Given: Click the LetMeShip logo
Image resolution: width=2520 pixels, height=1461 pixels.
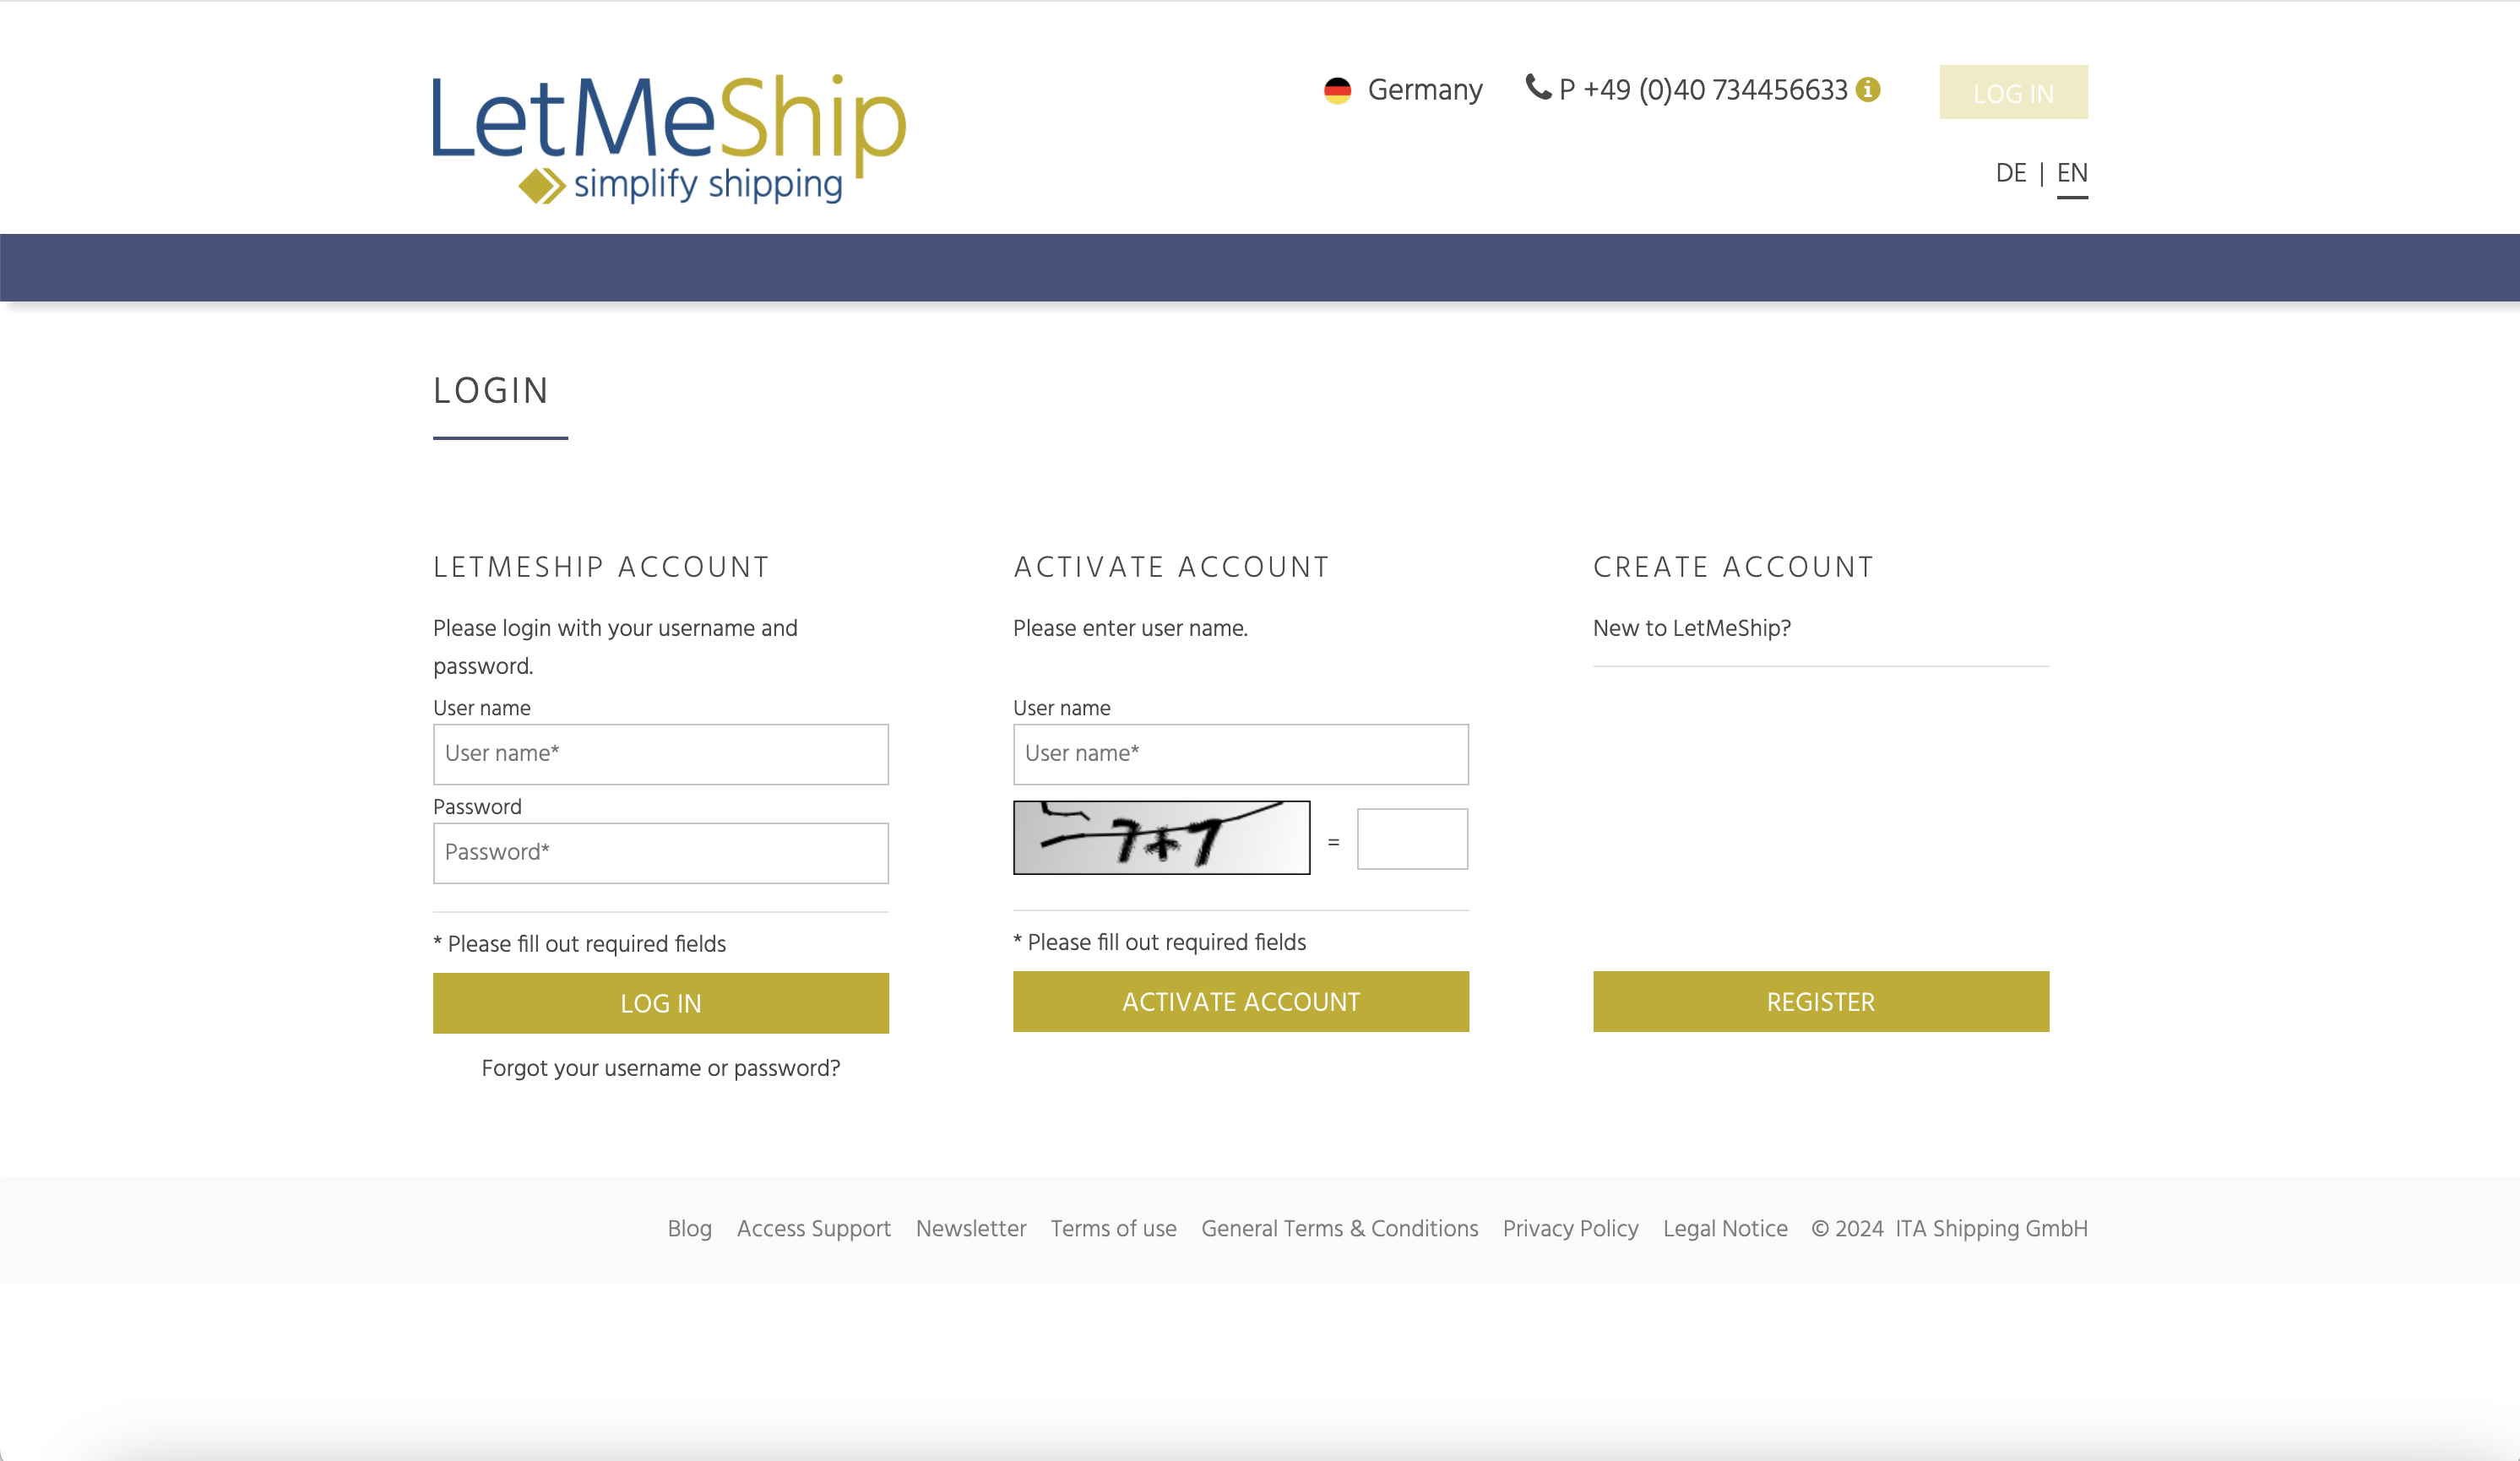Looking at the screenshot, I should 668,138.
